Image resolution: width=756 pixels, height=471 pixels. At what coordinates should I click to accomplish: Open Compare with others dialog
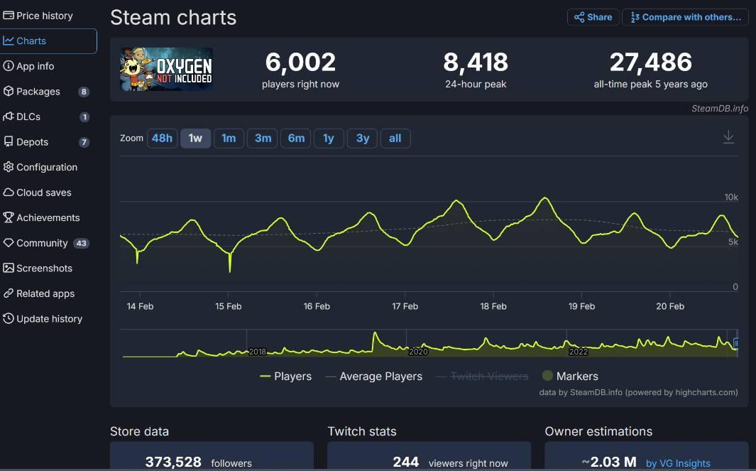pyautogui.click(x=685, y=17)
